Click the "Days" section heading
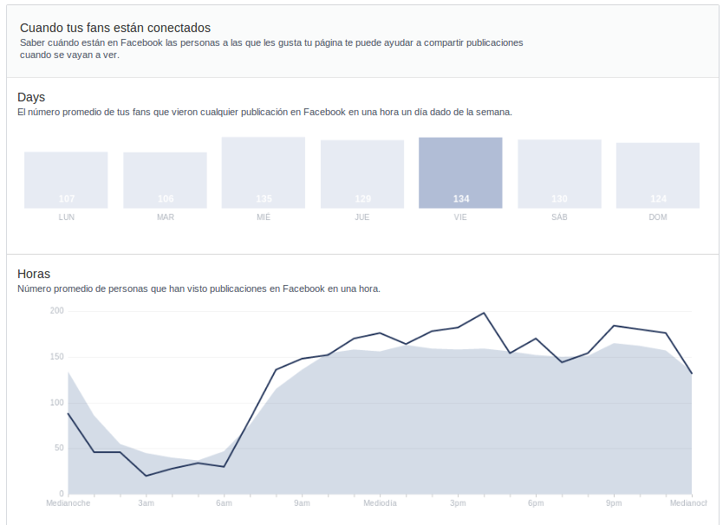This screenshot has width=723, height=525. pyautogui.click(x=31, y=97)
